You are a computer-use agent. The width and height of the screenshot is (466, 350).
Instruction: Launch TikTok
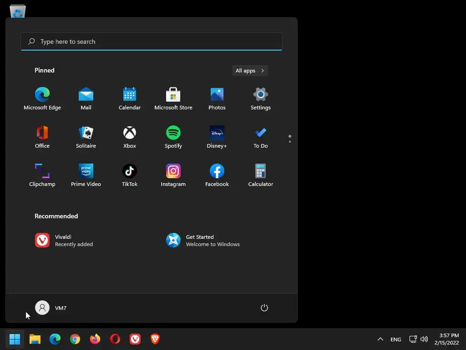point(130,175)
